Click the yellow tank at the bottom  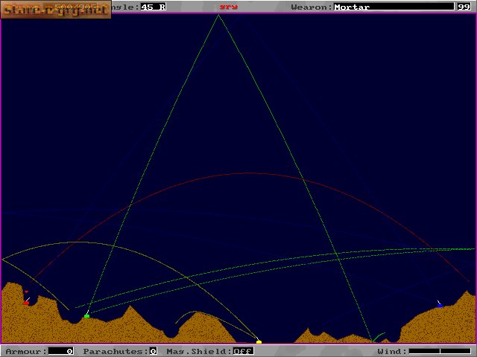point(259,342)
